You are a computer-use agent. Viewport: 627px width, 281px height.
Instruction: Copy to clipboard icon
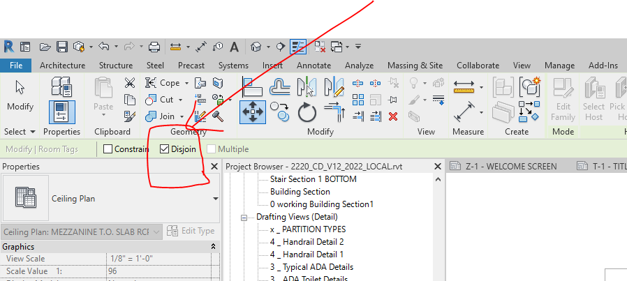(130, 100)
